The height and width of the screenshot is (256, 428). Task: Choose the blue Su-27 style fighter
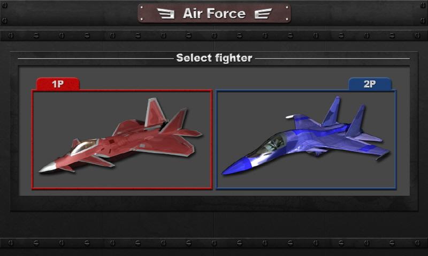click(306, 139)
